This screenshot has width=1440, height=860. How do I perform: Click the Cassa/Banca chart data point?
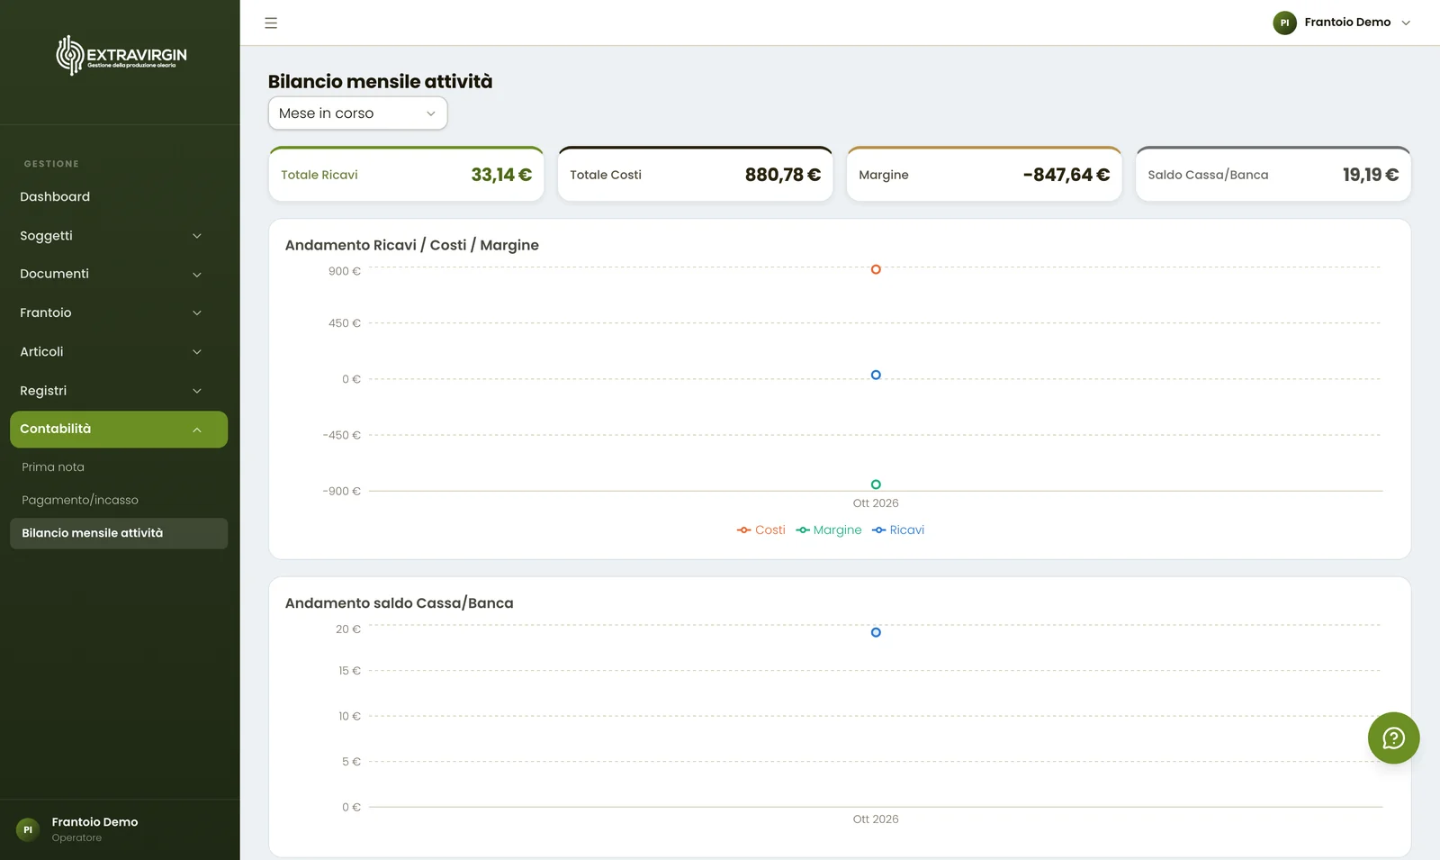click(876, 632)
